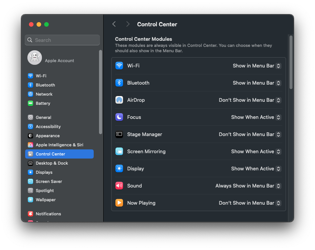Click the Apple Intelligence & Siri icon
The width and height of the screenshot is (315, 250).
click(x=30, y=145)
